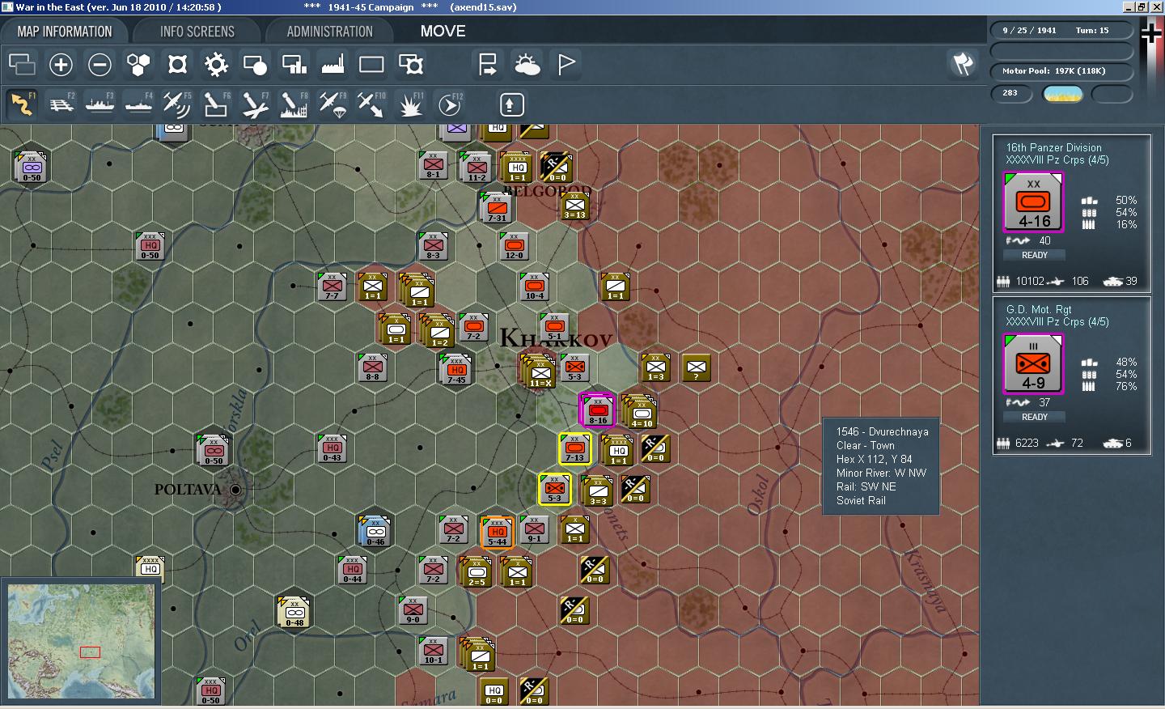Click the Motor Pool 197K (118K) readout
The width and height of the screenshot is (1165, 709).
pos(1053,71)
